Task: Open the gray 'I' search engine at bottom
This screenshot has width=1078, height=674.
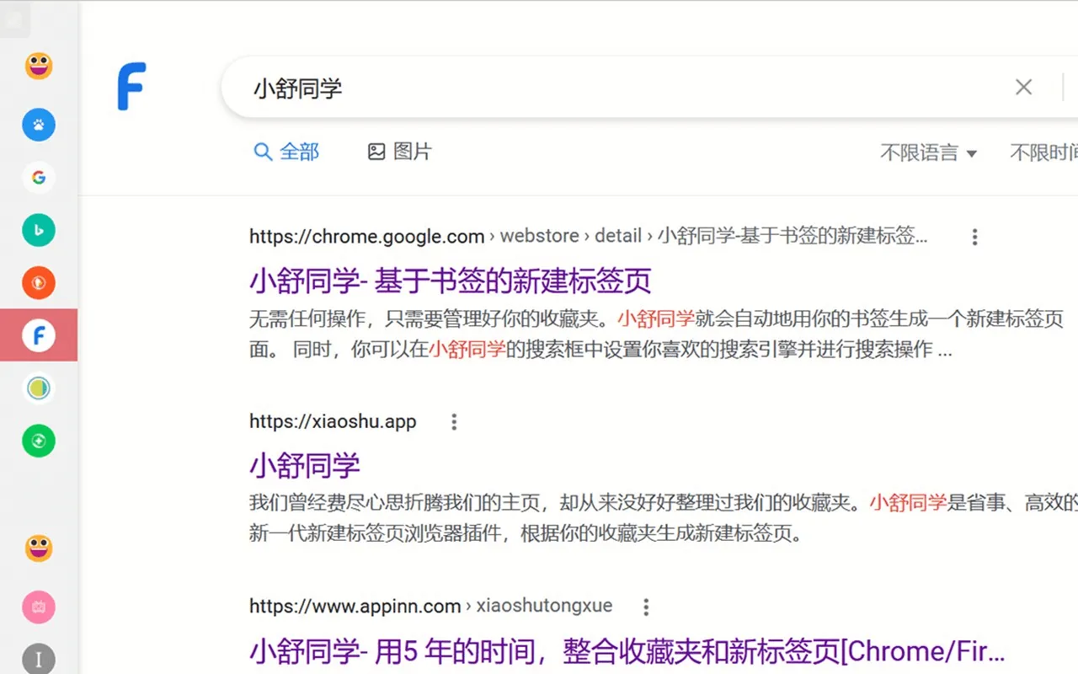Action: point(38,659)
